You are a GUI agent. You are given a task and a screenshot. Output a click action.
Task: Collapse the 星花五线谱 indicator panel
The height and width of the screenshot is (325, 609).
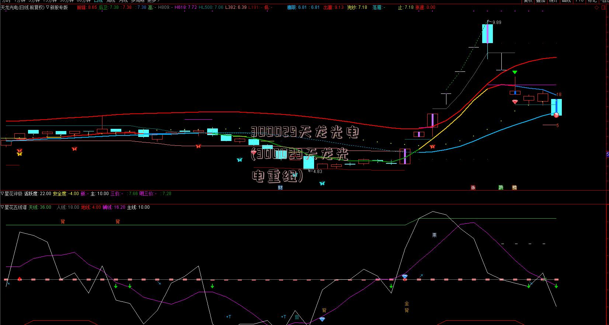click(2, 207)
